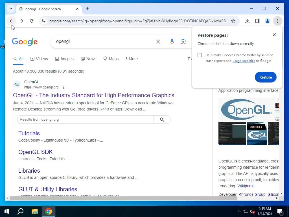The width and height of the screenshot is (289, 217).
Task: Bookmark this page with the star icon
Action: point(233,21)
